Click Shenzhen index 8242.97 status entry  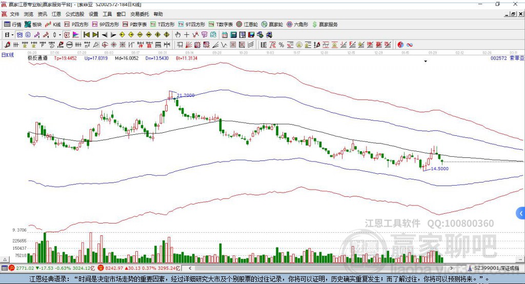pyautogui.click(x=139, y=268)
